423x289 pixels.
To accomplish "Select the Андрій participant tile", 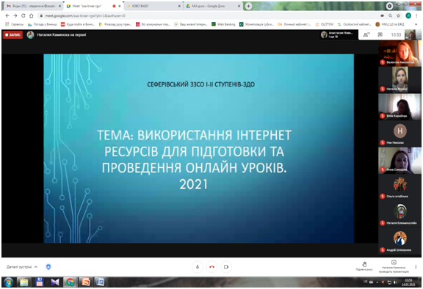I will (399, 241).
